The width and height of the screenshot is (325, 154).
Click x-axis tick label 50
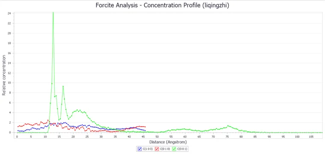pyautogui.click(x=157, y=137)
